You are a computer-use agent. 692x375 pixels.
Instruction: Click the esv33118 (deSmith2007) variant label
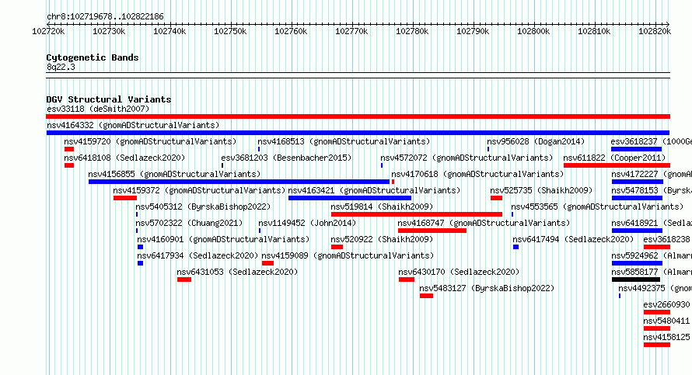[x=98, y=109]
